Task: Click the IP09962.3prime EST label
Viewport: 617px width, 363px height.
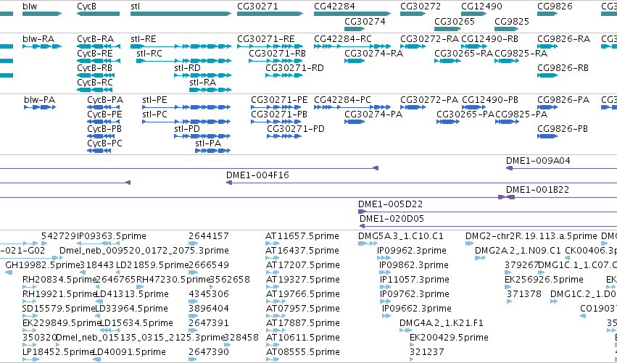Action: click(x=412, y=251)
